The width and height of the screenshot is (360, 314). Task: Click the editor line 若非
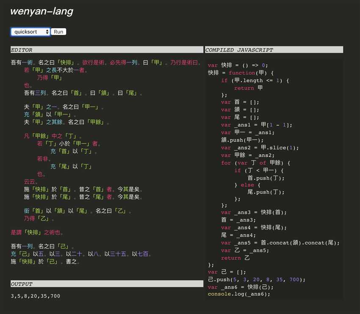click(44, 159)
